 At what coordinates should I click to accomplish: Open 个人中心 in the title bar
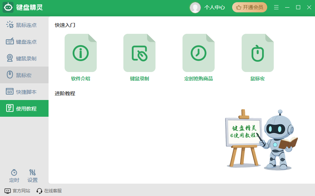[x=215, y=8]
